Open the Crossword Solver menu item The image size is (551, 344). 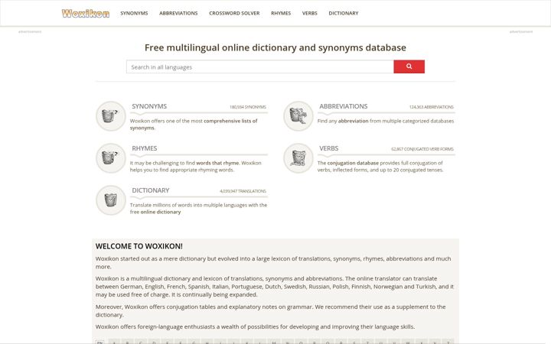point(234,13)
